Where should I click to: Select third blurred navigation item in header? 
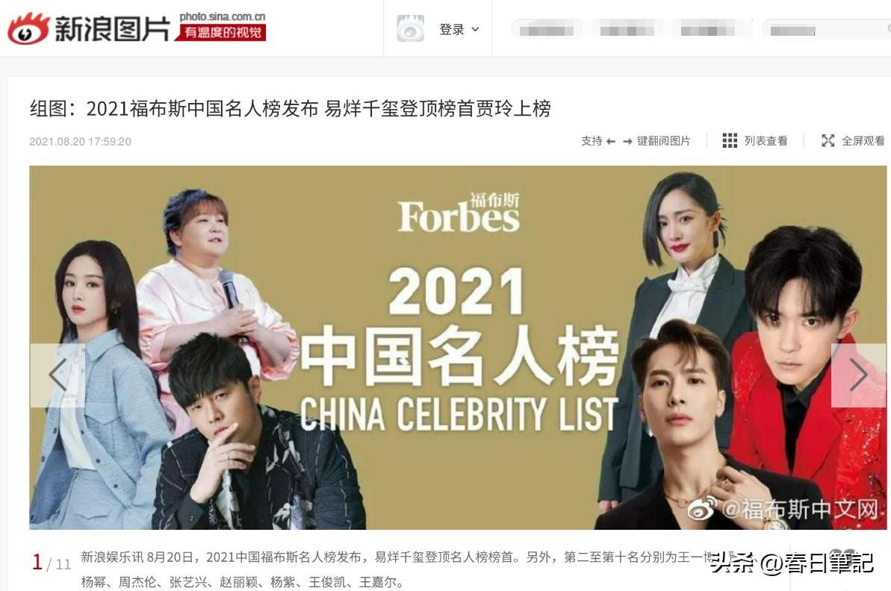[708, 30]
